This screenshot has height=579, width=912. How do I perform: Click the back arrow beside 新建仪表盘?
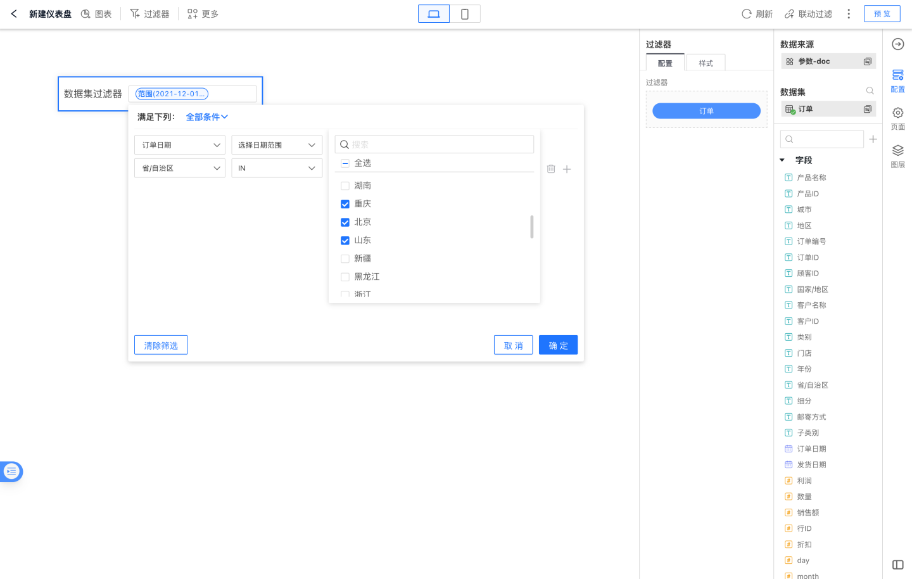[14, 13]
